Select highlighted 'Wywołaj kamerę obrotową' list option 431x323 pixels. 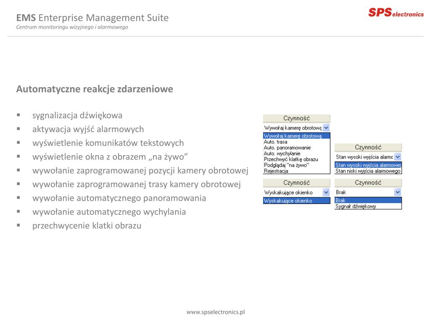pyautogui.click(x=297, y=136)
